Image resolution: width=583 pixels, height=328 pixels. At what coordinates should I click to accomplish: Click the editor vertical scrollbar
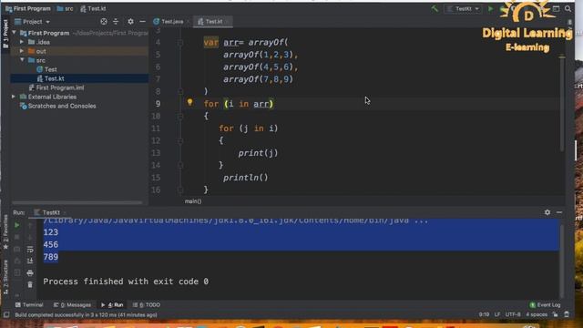coord(562,104)
